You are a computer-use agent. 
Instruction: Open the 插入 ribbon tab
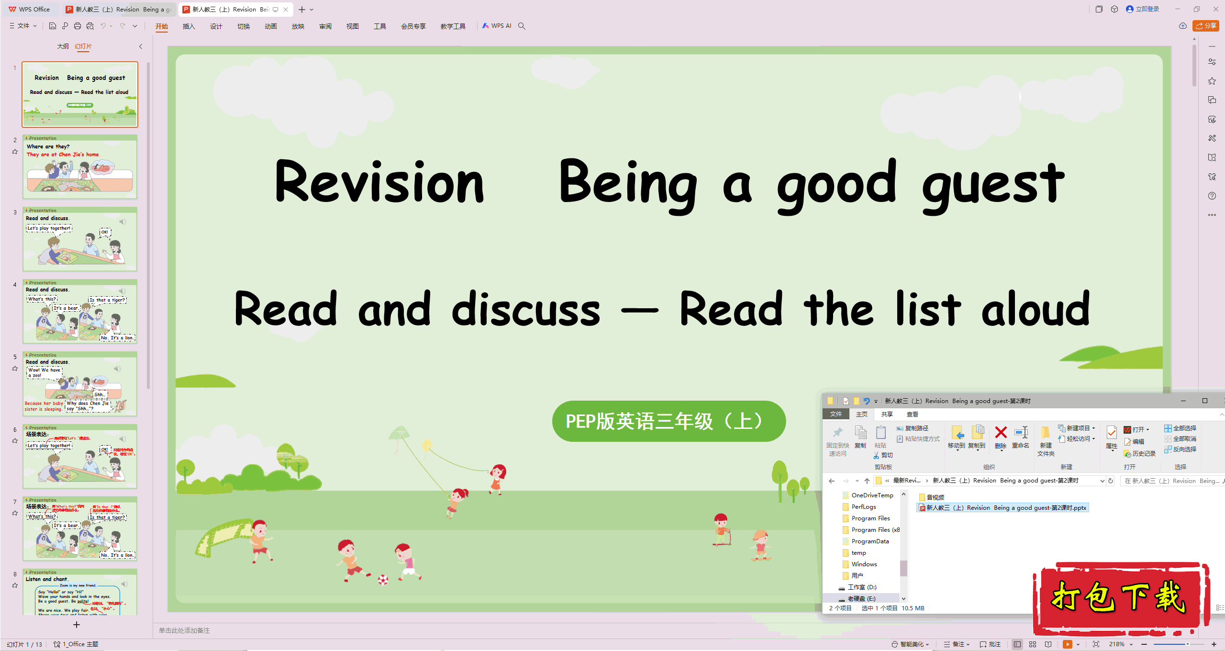[x=189, y=26]
